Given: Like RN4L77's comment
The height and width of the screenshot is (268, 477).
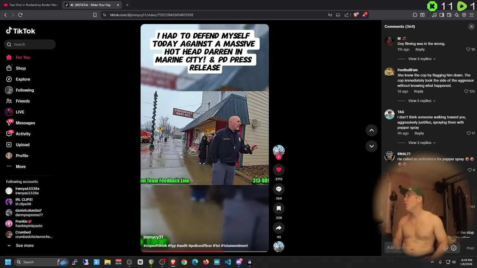Looking at the screenshot, I should [470, 170].
